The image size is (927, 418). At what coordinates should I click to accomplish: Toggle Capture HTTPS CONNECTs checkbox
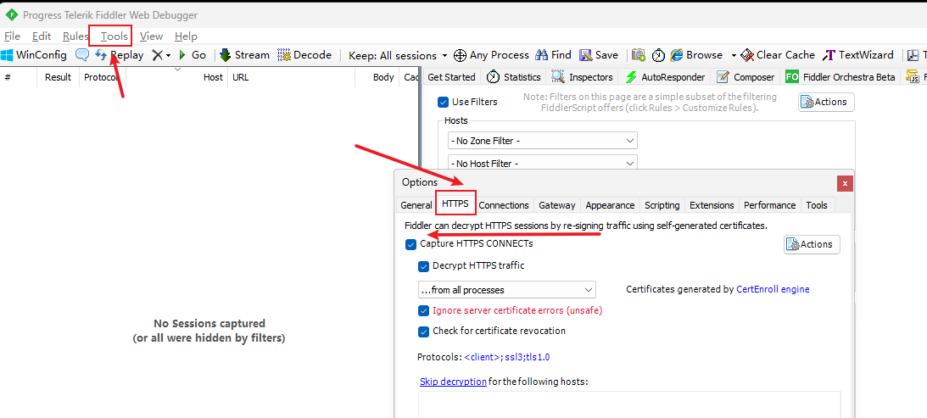410,244
